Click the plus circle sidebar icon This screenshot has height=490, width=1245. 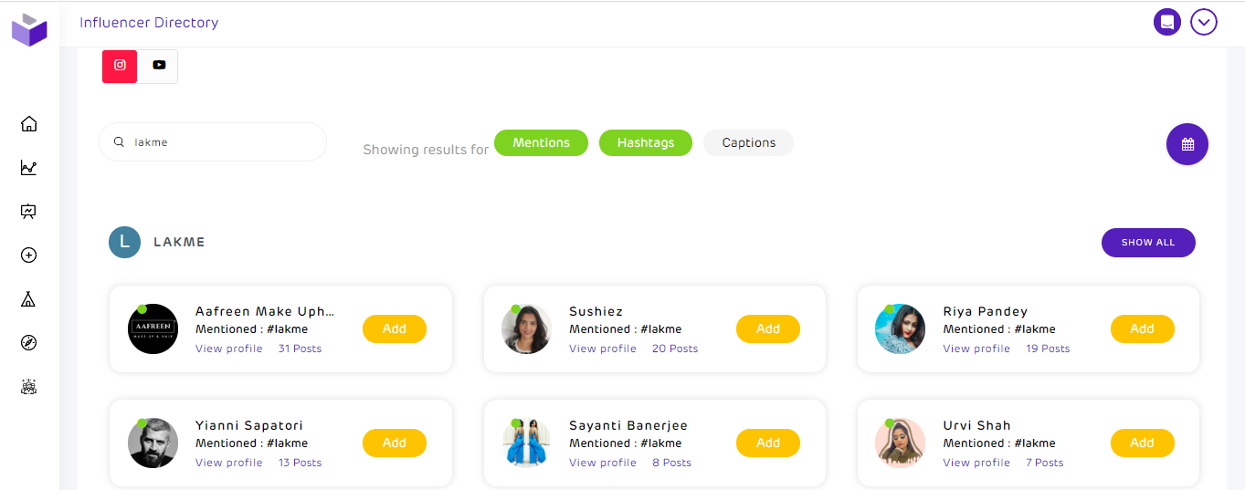tap(28, 255)
